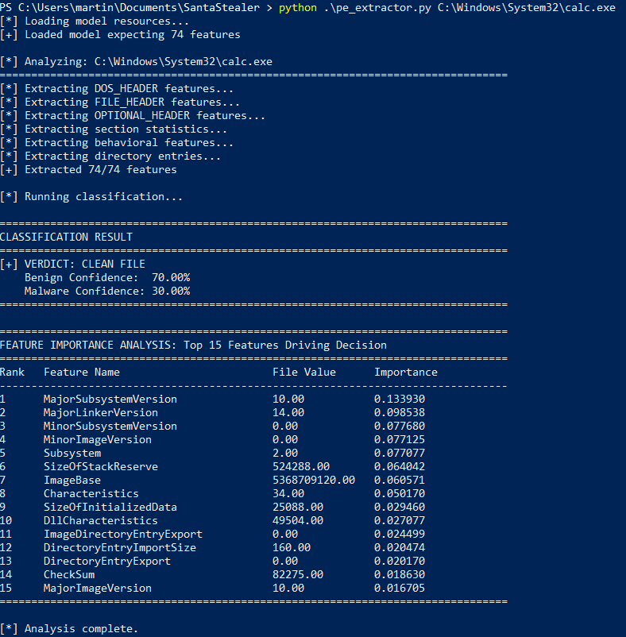This screenshot has height=637, width=626.
Task: Click the 'Analyzing: C:\Windows\System32\calc.exe' line
Action: pyautogui.click(x=149, y=62)
